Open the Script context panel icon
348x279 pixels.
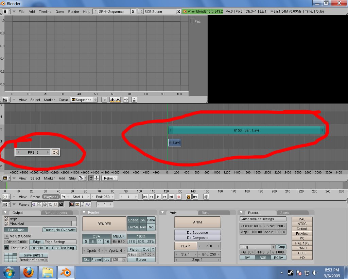pyautogui.click(x=39, y=204)
